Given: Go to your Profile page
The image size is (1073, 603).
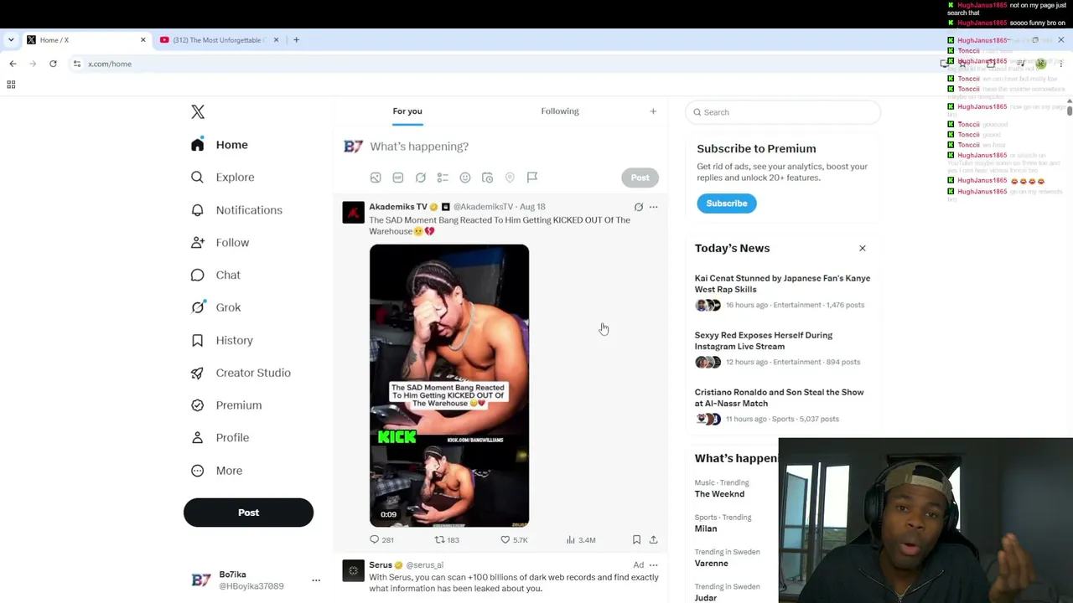Looking at the screenshot, I should (x=220, y=438).
